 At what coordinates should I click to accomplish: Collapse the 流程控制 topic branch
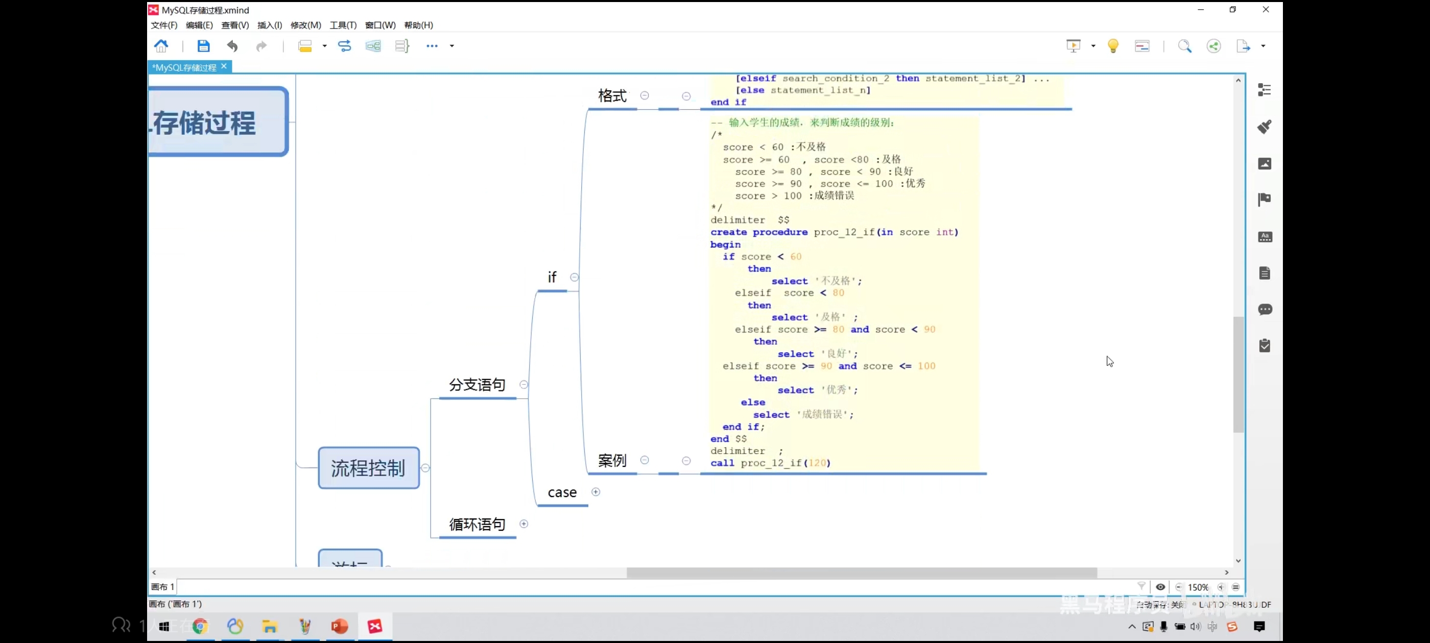(425, 467)
